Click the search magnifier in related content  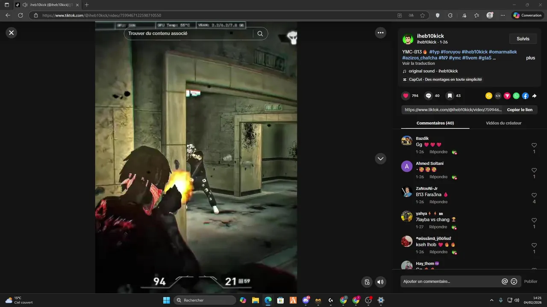point(260,34)
